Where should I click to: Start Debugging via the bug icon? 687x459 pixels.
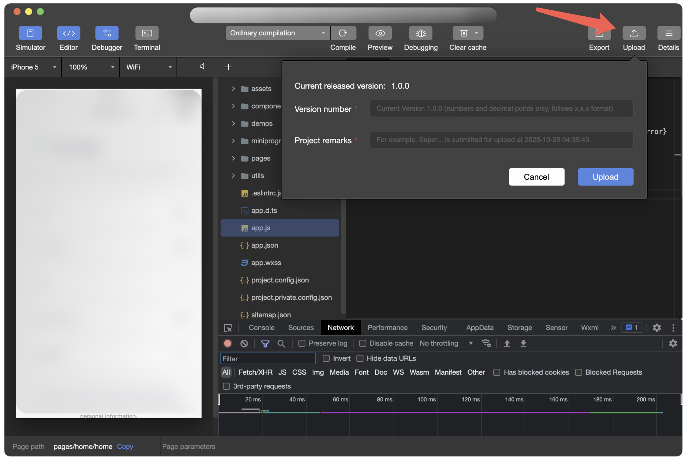click(x=420, y=33)
